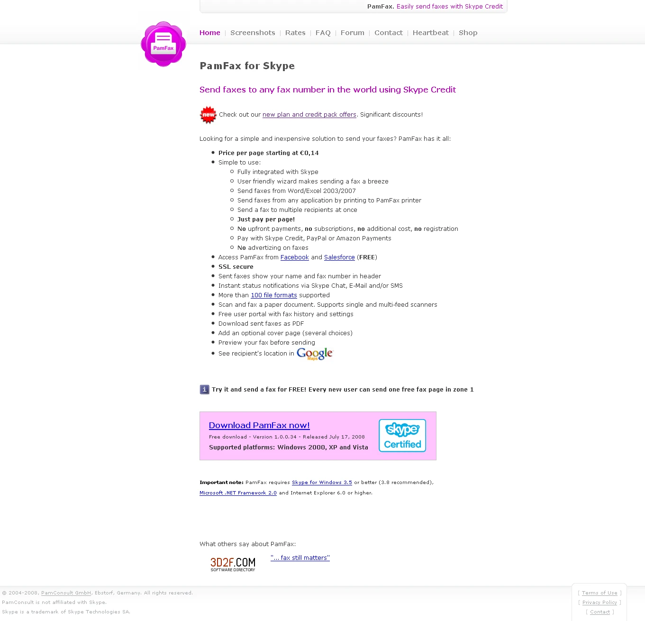Open the FAQ page
This screenshot has height=621, width=645.
click(x=323, y=33)
